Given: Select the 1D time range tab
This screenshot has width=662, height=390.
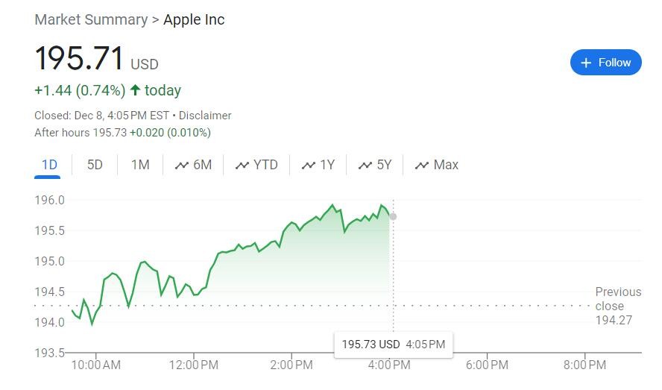Looking at the screenshot, I should click(49, 165).
